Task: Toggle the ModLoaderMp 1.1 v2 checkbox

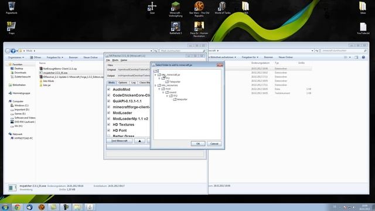Action: (x=109, y=118)
